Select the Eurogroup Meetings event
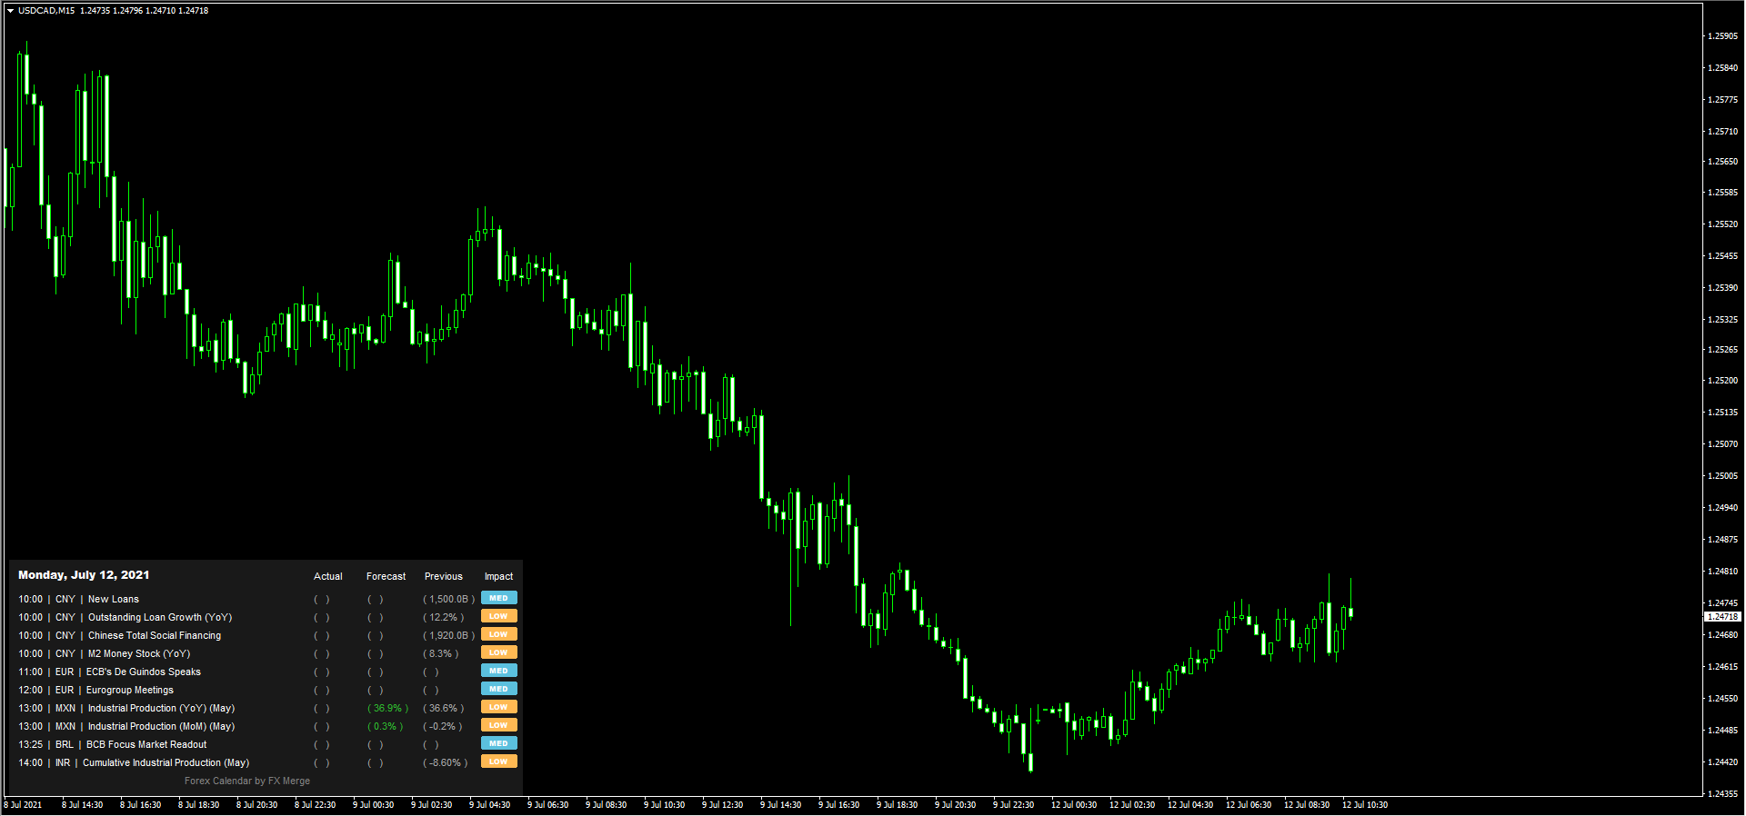 pyautogui.click(x=130, y=691)
